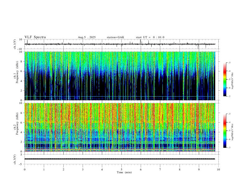This screenshot has height=190, width=246.
Task: Click the time-axis tick label '1'
Action: pyautogui.click(x=44, y=170)
